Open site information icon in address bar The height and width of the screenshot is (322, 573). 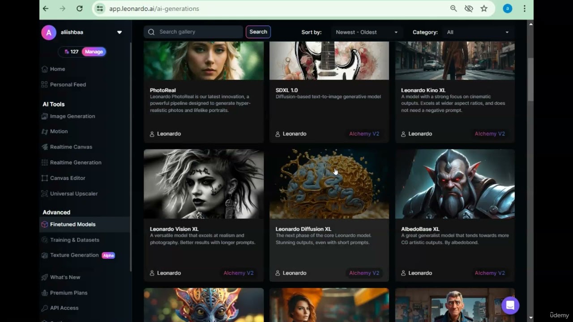pos(100,8)
